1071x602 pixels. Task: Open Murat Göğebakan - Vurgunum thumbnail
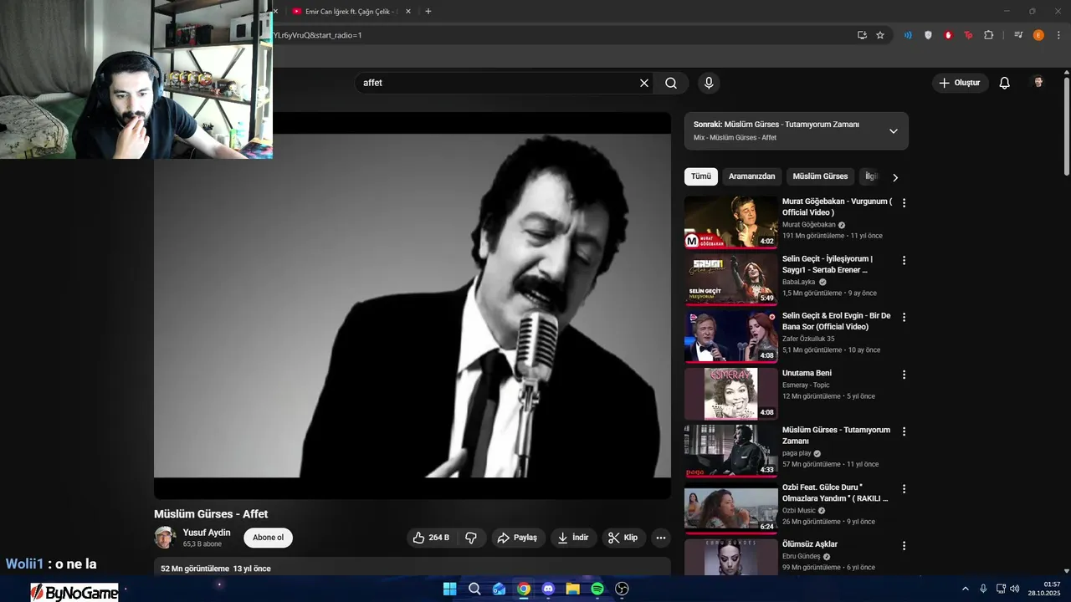pos(730,222)
